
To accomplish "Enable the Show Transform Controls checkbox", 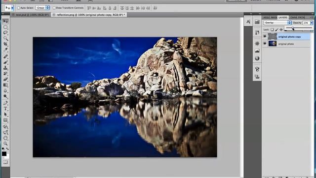I will (54, 8).
